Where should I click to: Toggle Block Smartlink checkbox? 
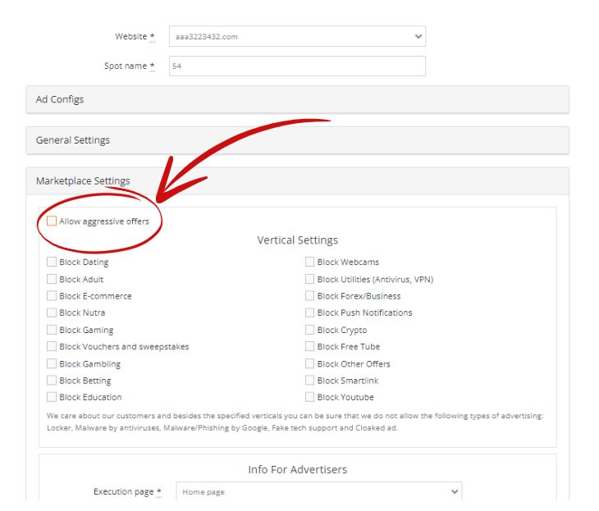point(310,381)
